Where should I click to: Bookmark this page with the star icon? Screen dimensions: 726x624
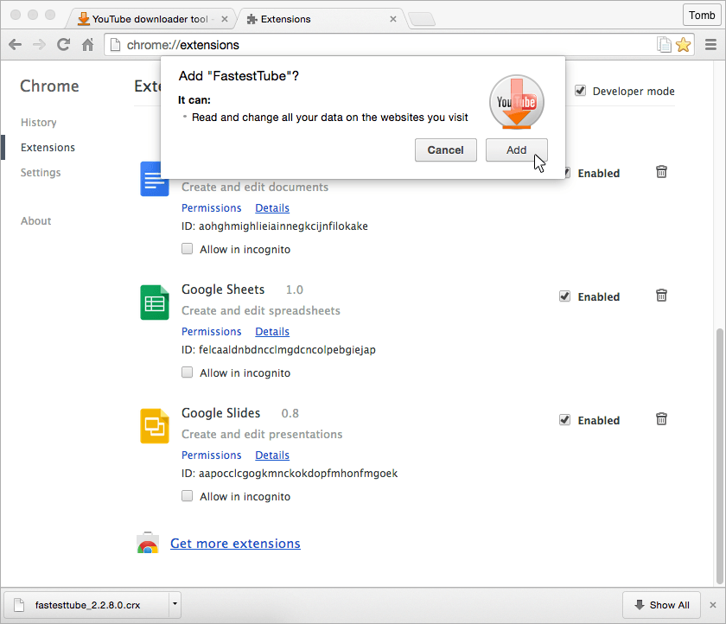(683, 45)
